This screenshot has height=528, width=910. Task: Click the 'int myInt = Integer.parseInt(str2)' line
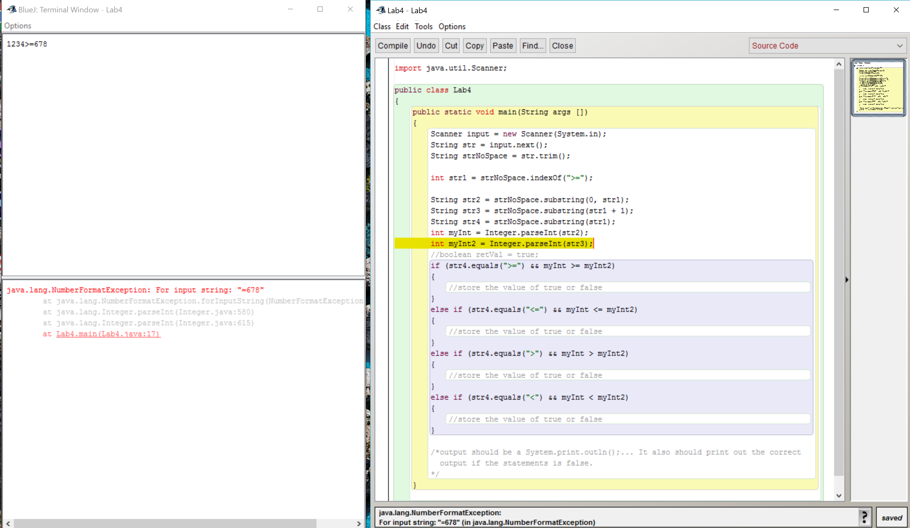(509, 233)
